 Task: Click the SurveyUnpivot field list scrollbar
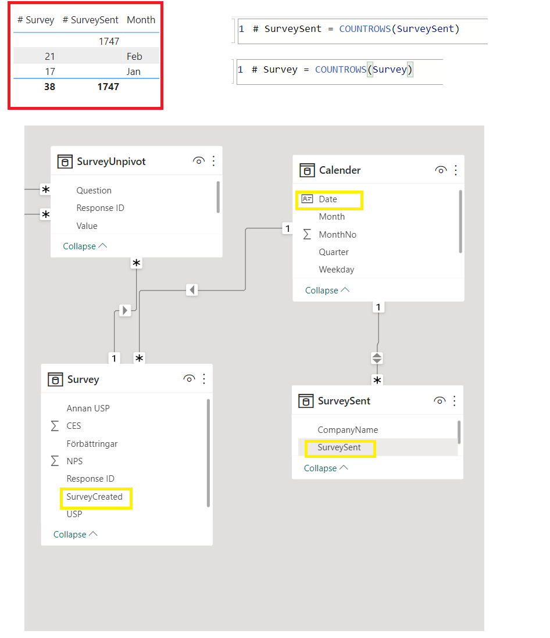tap(218, 197)
